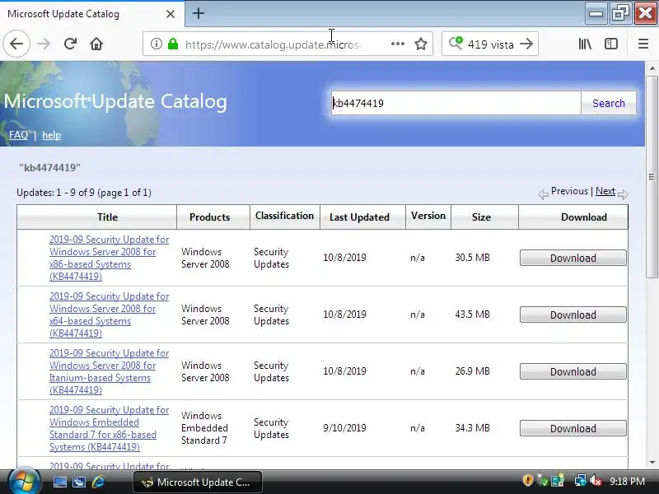The width and height of the screenshot is (659, 494).
Task: Click the scrollbar up arrow
Action: [x=652, y=68]
